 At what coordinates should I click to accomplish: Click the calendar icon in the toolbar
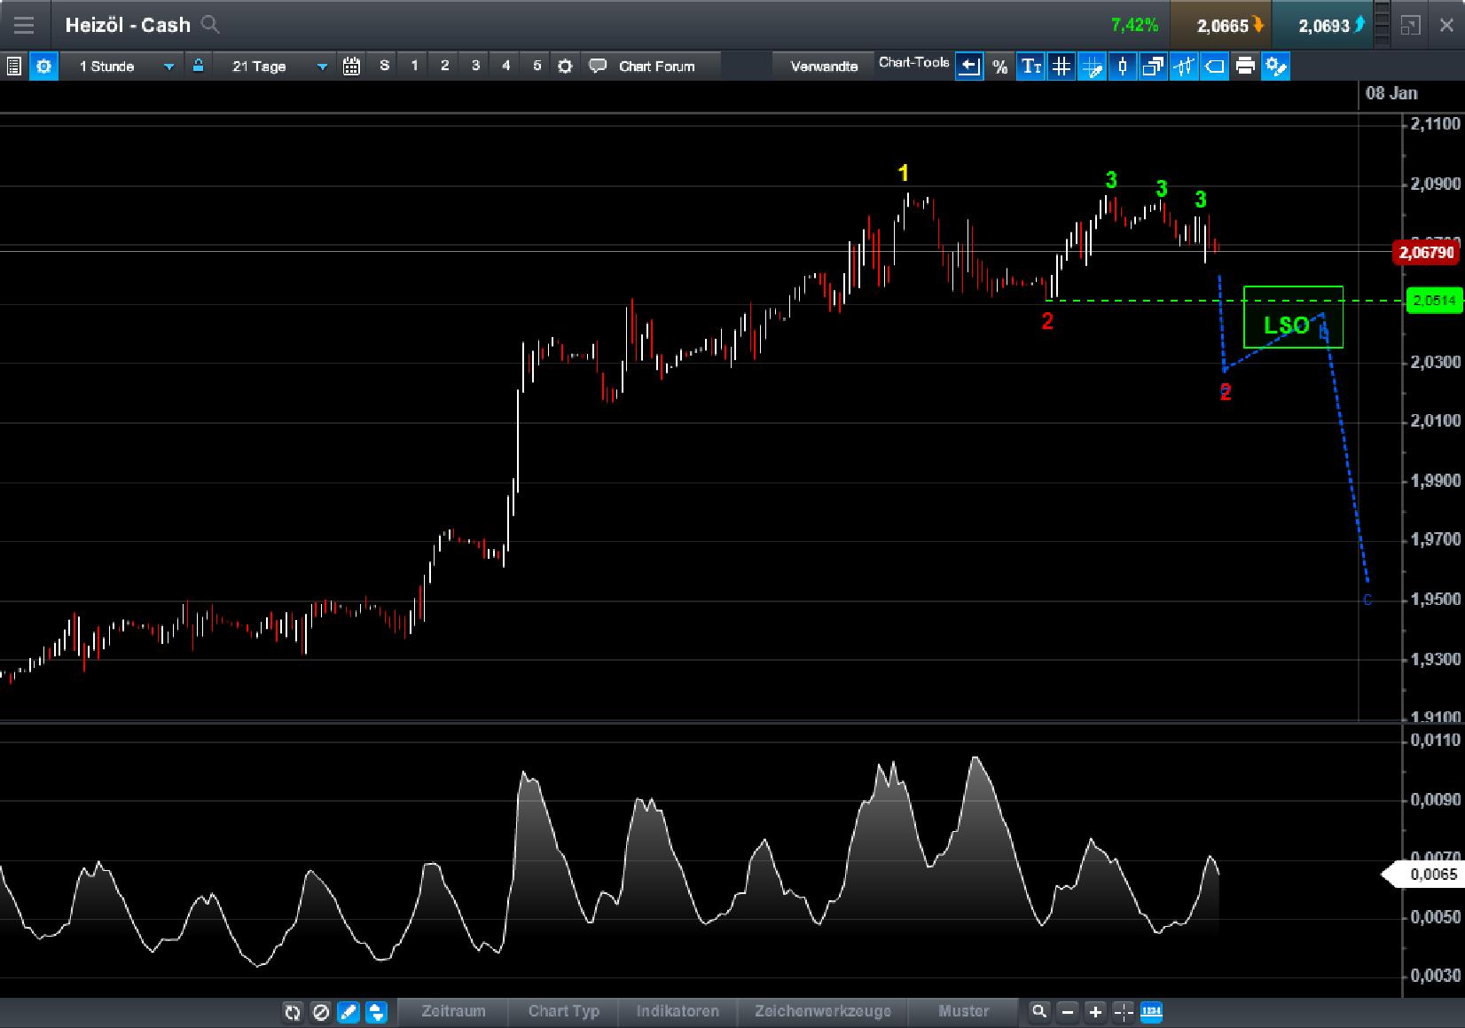[x=352, y=66]
